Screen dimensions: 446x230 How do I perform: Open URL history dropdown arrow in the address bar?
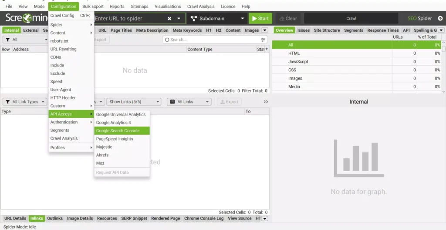pos(179,18)
